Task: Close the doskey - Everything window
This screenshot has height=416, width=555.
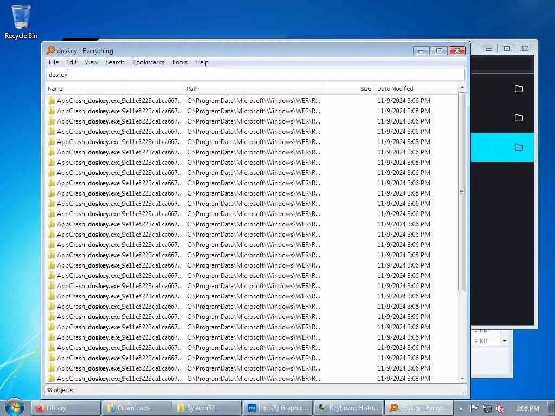Action: [457, 50]
